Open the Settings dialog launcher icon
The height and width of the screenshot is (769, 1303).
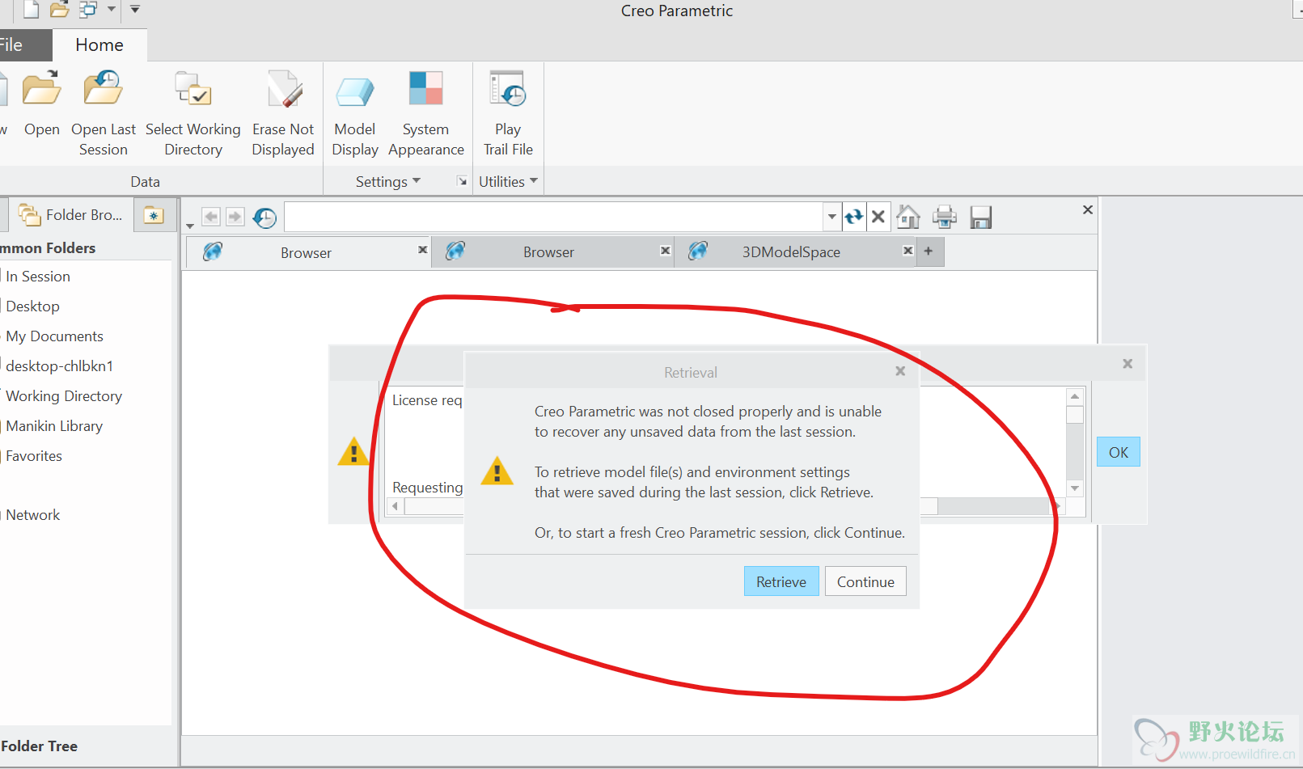point(462,181)
